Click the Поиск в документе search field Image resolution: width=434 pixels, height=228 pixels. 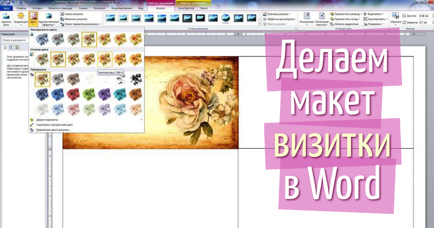pyautogui.click(x=15, y=40)
